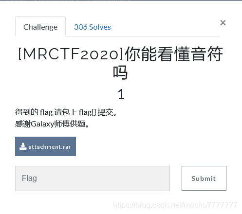Click the challenge point value 1
Screen dimensions: 242x214
click(121, 94)
